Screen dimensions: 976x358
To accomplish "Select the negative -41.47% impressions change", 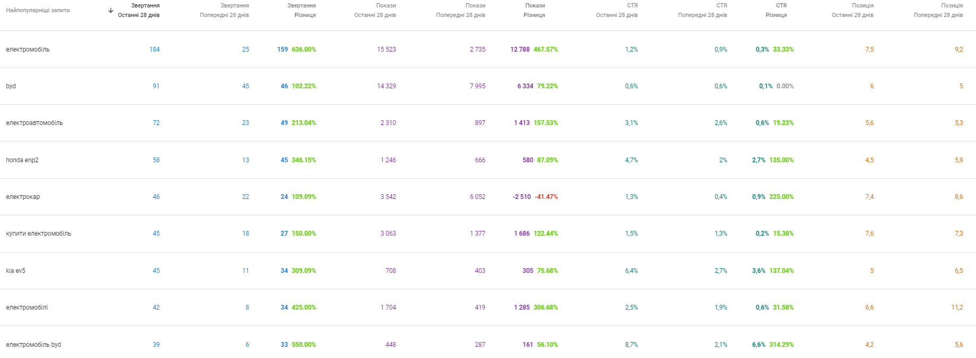I will pyautogui.click(x=546, y=197).
